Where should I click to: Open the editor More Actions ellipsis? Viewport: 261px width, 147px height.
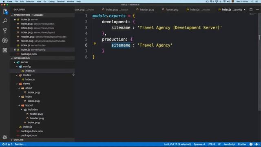coord(257,10)
